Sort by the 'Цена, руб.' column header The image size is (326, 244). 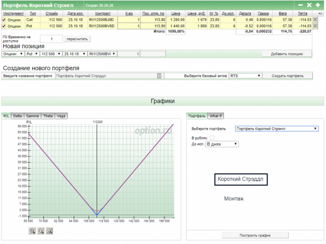point(196,13)
